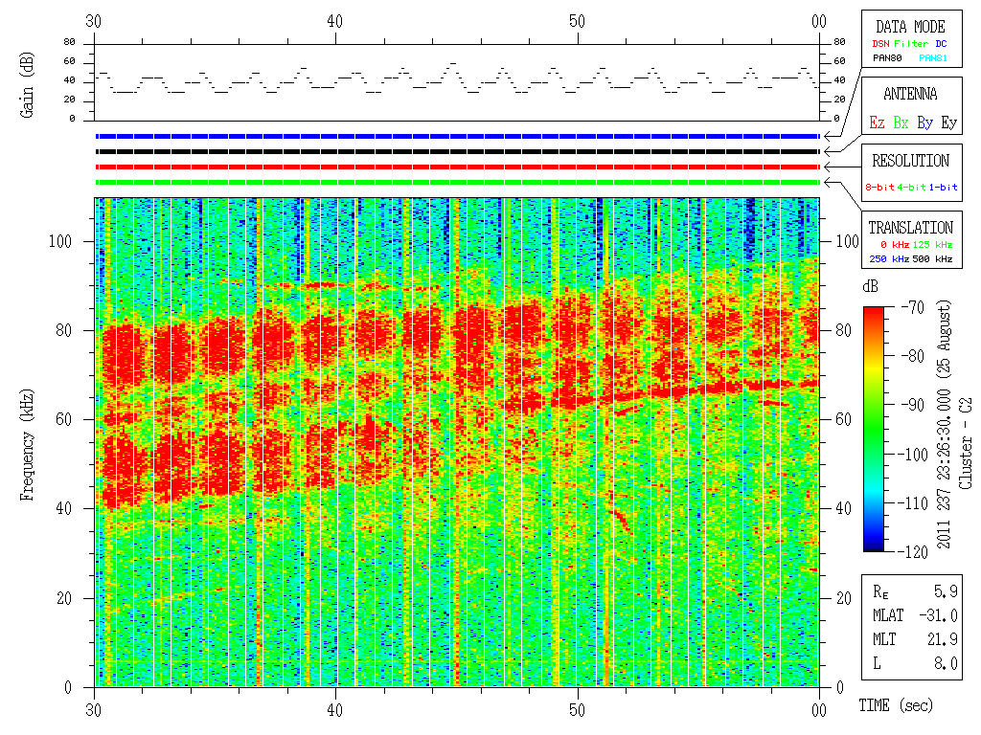Select the 1-bit resolution label
This screenshot has width=981, height=735.
(944, 188)
